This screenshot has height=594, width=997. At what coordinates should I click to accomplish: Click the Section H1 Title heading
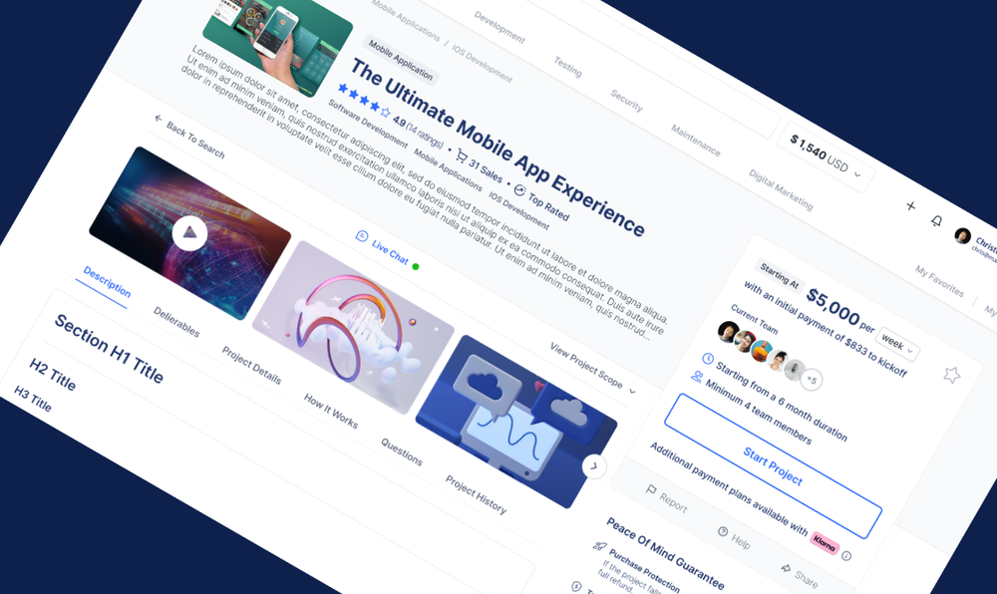click(x=109, y=348)
